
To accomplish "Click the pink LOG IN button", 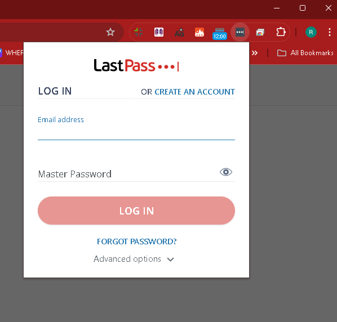I will pos(136,211).
